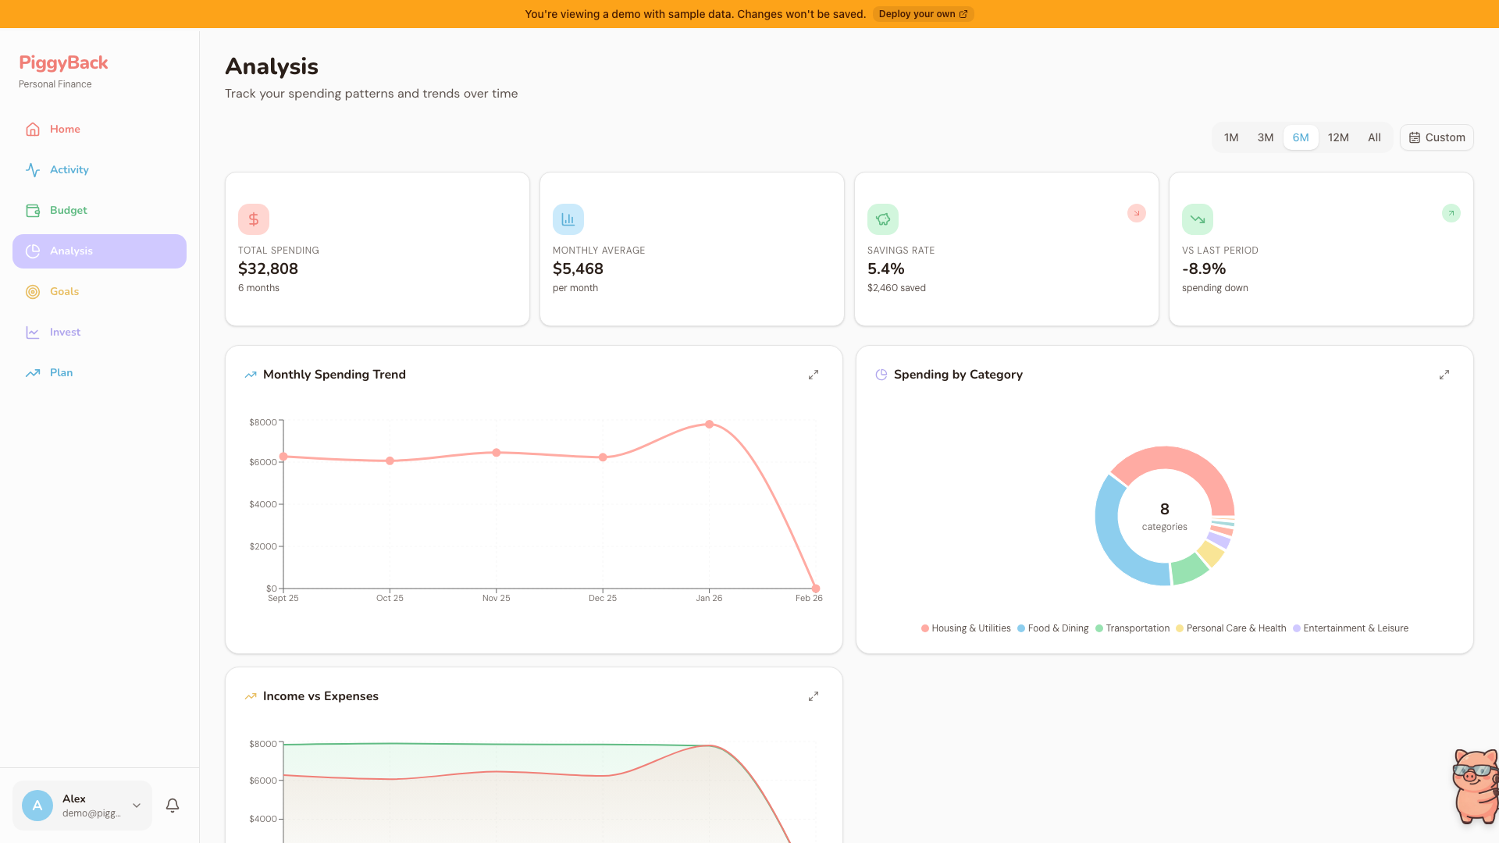Click the 8 categories donut center label

(1164, 517)
